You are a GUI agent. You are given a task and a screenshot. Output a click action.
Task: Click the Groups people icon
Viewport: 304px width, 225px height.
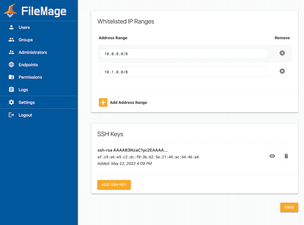[x=11, y=40]
